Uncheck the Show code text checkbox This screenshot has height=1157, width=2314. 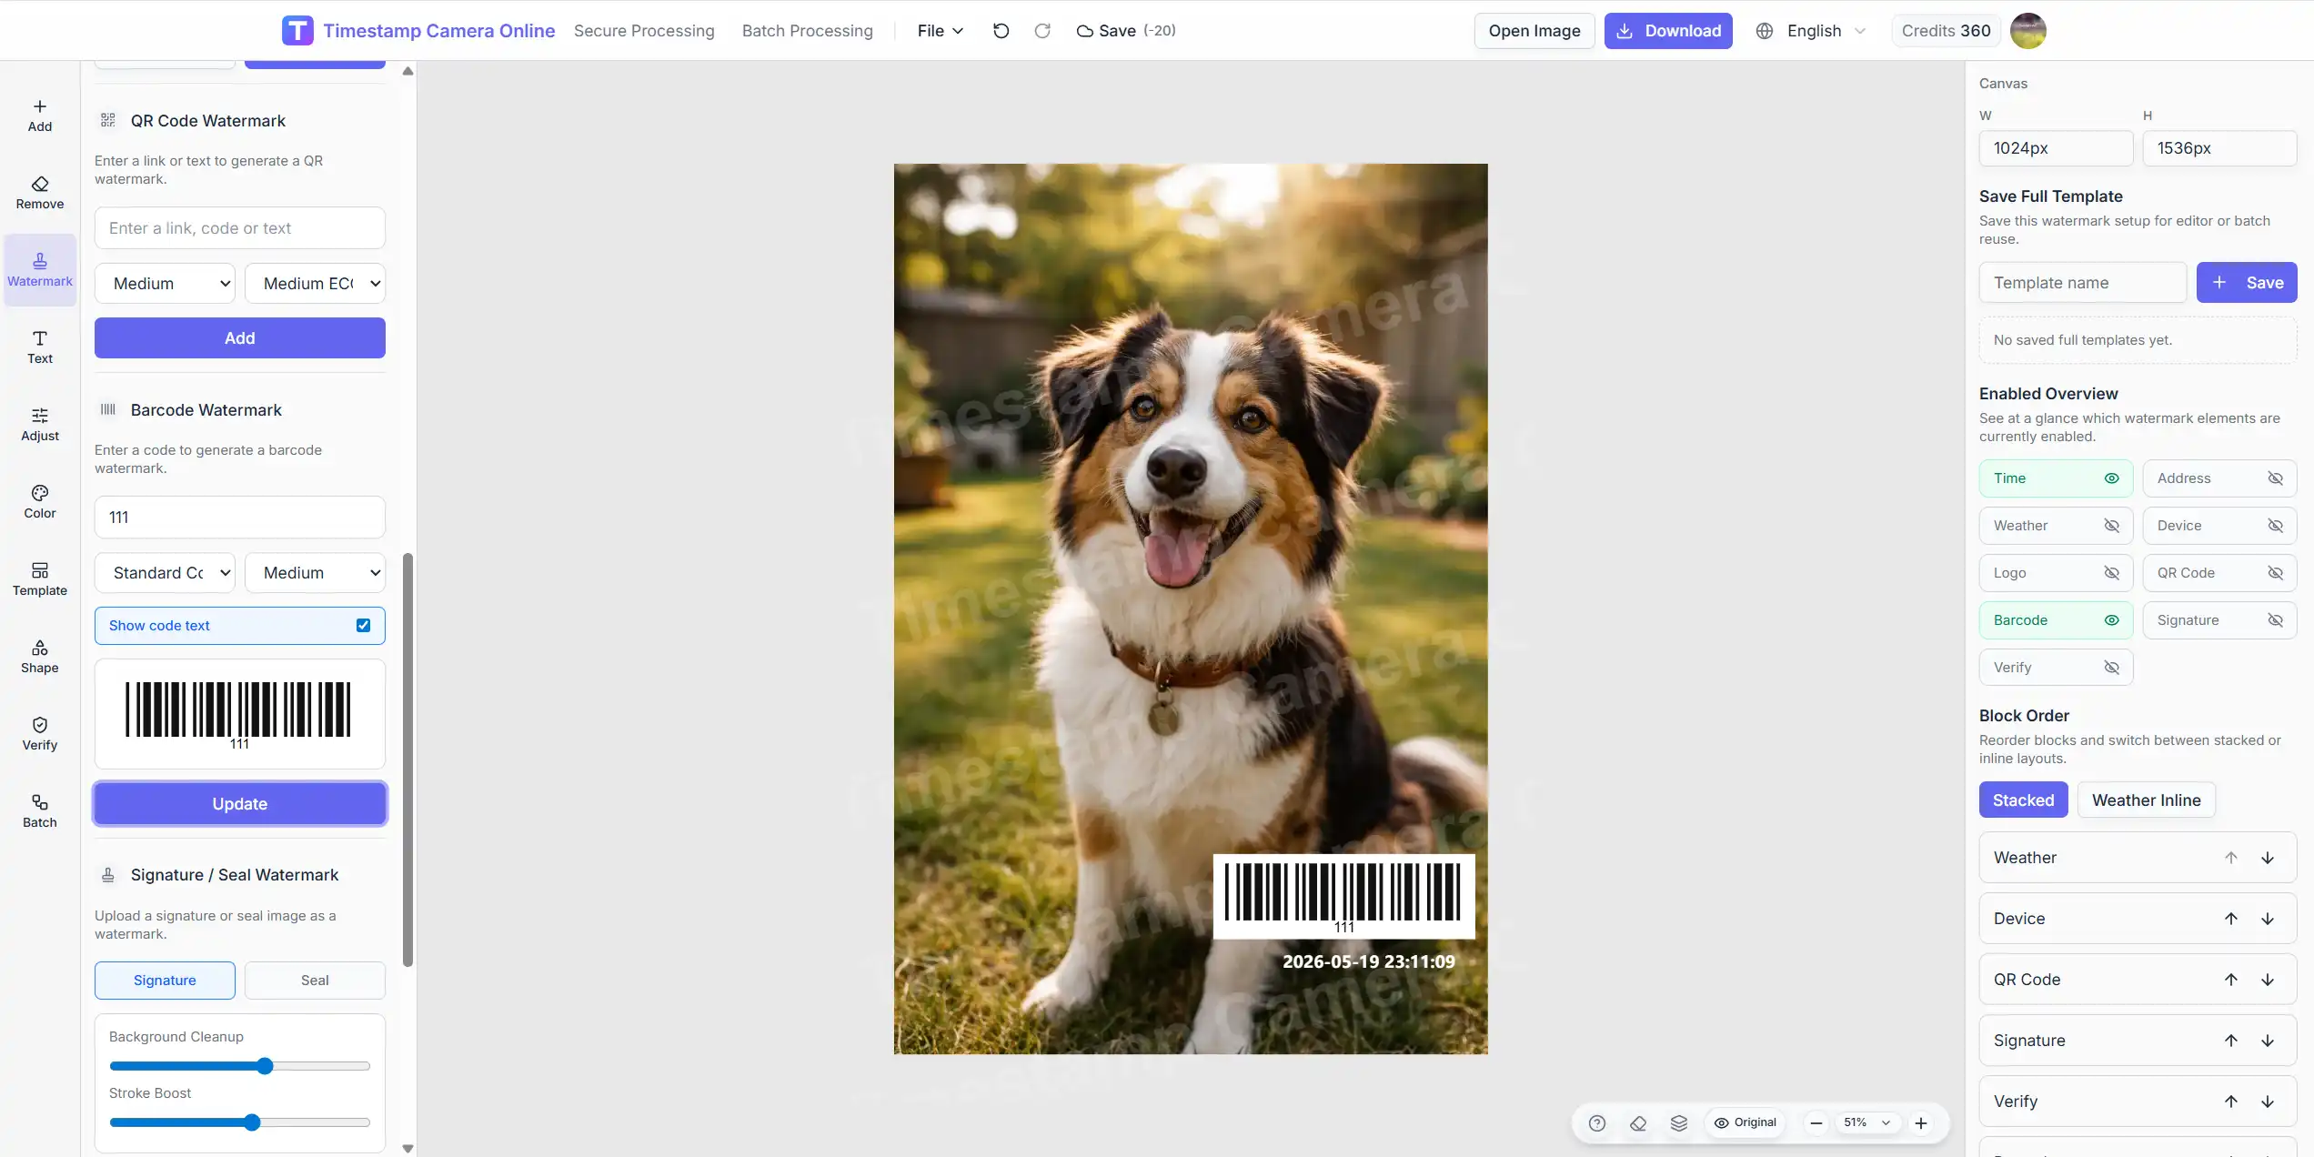pyautogui.click(x=363, y=626)
